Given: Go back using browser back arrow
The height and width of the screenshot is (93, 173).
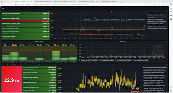Looking at the screenshot, I should click(3, 5).
